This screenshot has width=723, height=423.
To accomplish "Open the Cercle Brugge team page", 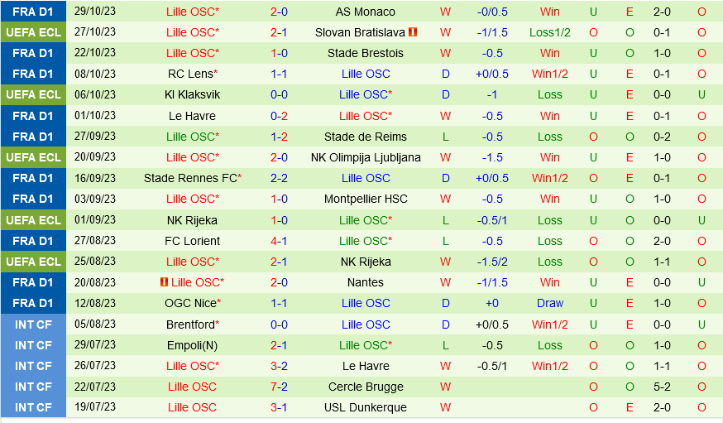I will click(x=365, y=387).
